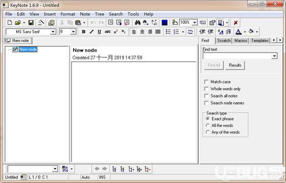
Task: Select All the words search type
Action: (207, 125)
